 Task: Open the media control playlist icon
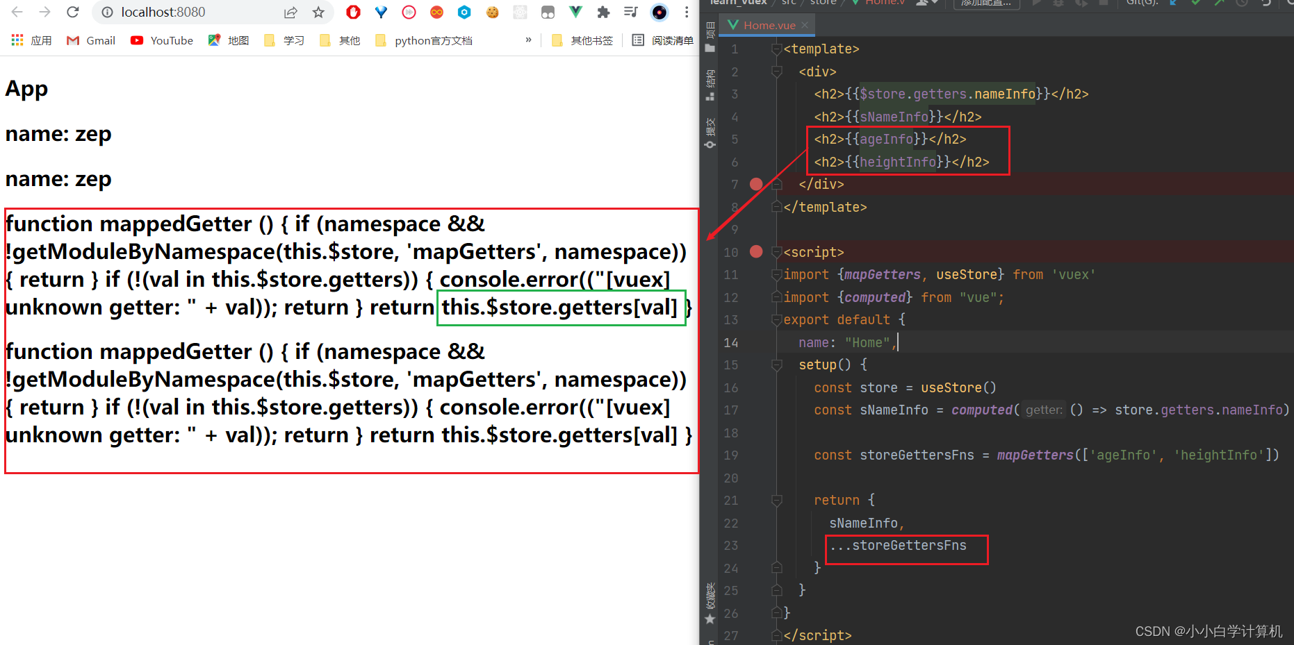[x=631, y=12]
